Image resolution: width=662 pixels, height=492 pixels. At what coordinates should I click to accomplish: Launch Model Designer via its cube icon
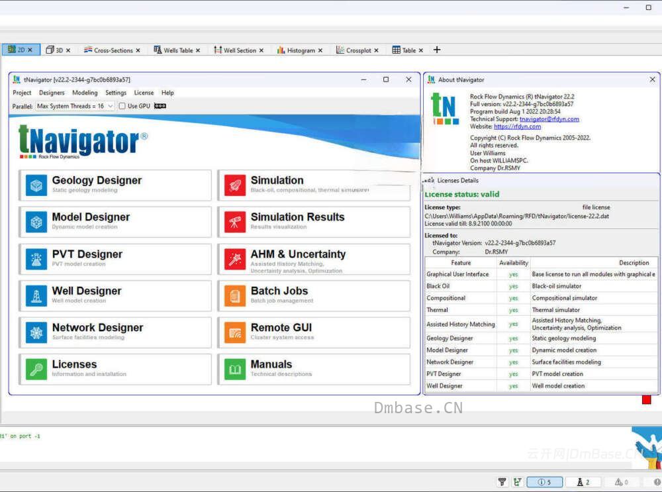[36, 222]
